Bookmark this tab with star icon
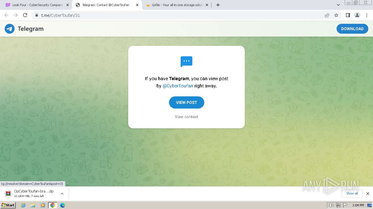373x209 pixels. 336,15
